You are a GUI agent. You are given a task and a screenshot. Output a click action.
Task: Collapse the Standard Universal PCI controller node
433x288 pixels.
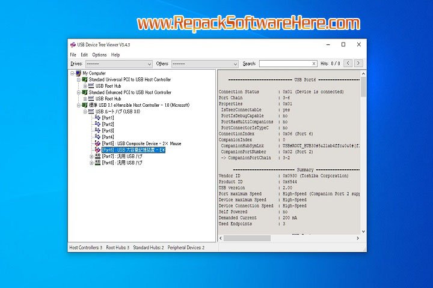point(79,80)
